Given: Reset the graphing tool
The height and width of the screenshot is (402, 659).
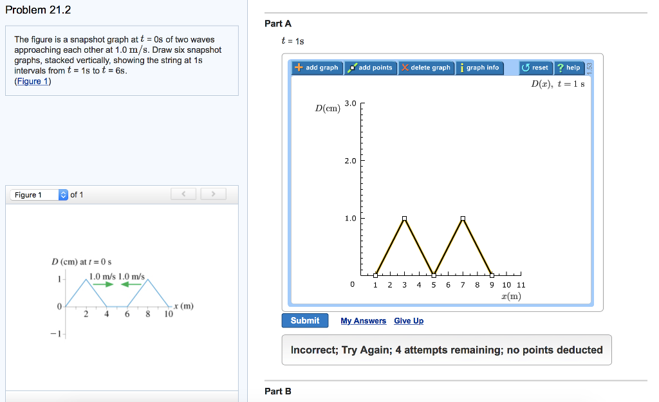Looking at the screenshot, I should pyautogui.click(x=535, y=68).
